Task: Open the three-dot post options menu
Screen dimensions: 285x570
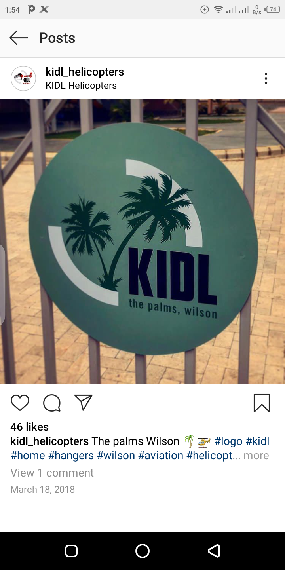Action: (x=266, y=78)
